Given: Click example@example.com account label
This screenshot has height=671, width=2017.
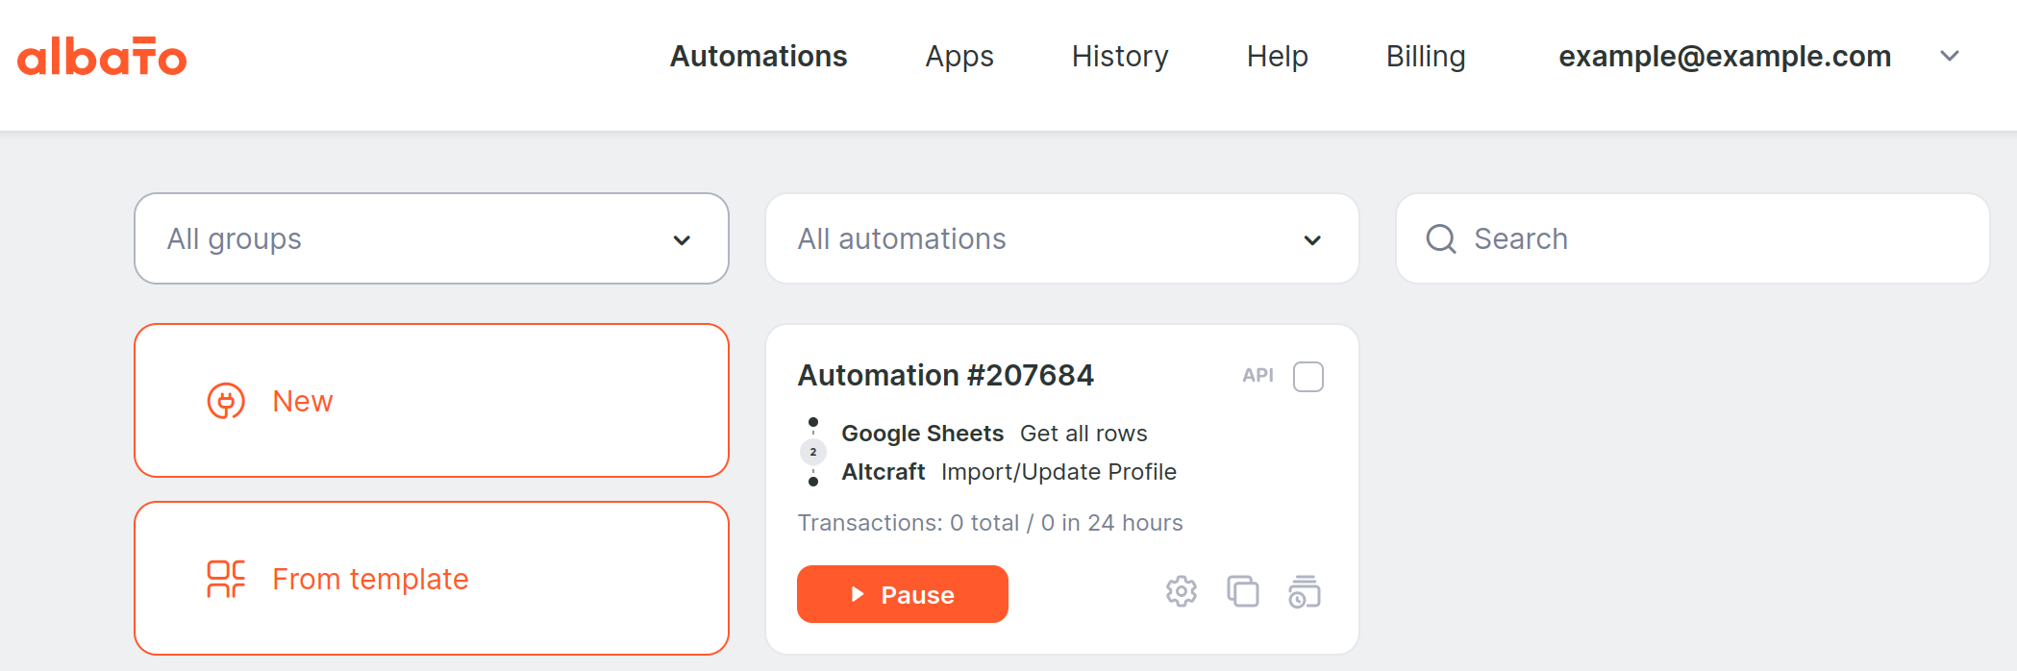Looking at the screenshot, I should tap(1725, 57).
